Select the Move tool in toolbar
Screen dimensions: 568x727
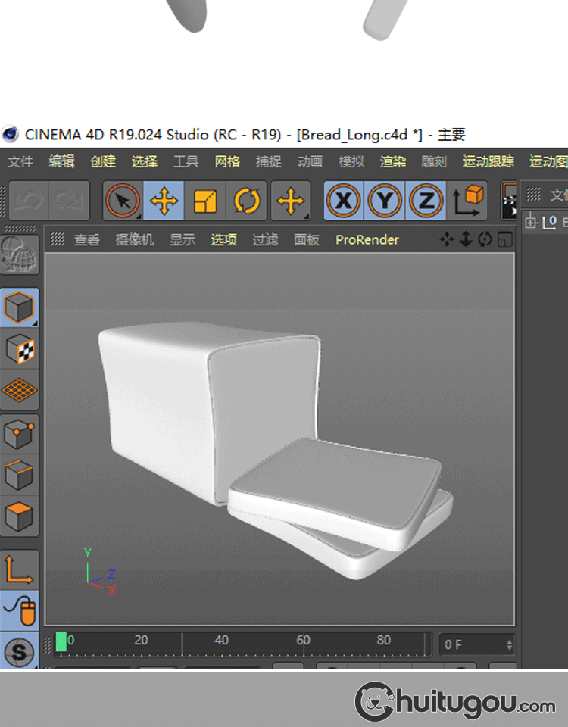pos(164,201)
